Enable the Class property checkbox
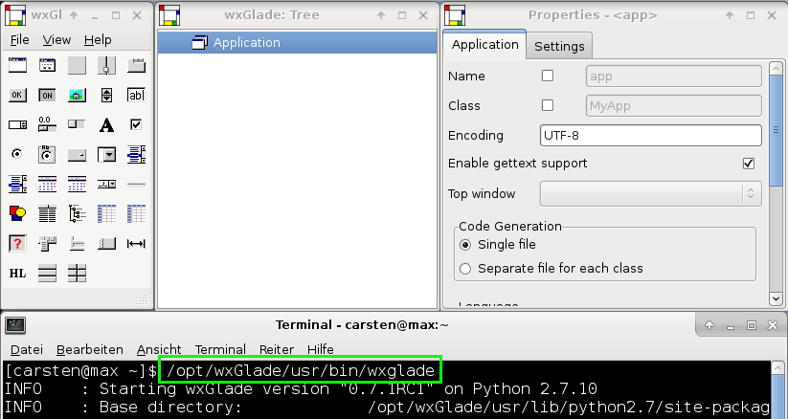Viewport: 788px width, 419px height. 548,105
